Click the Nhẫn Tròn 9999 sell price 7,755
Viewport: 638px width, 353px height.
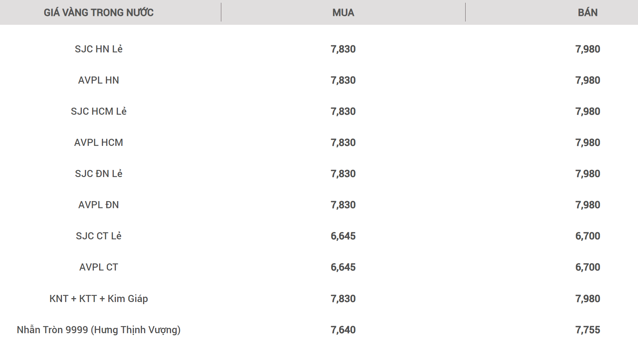tap(588, 330)
